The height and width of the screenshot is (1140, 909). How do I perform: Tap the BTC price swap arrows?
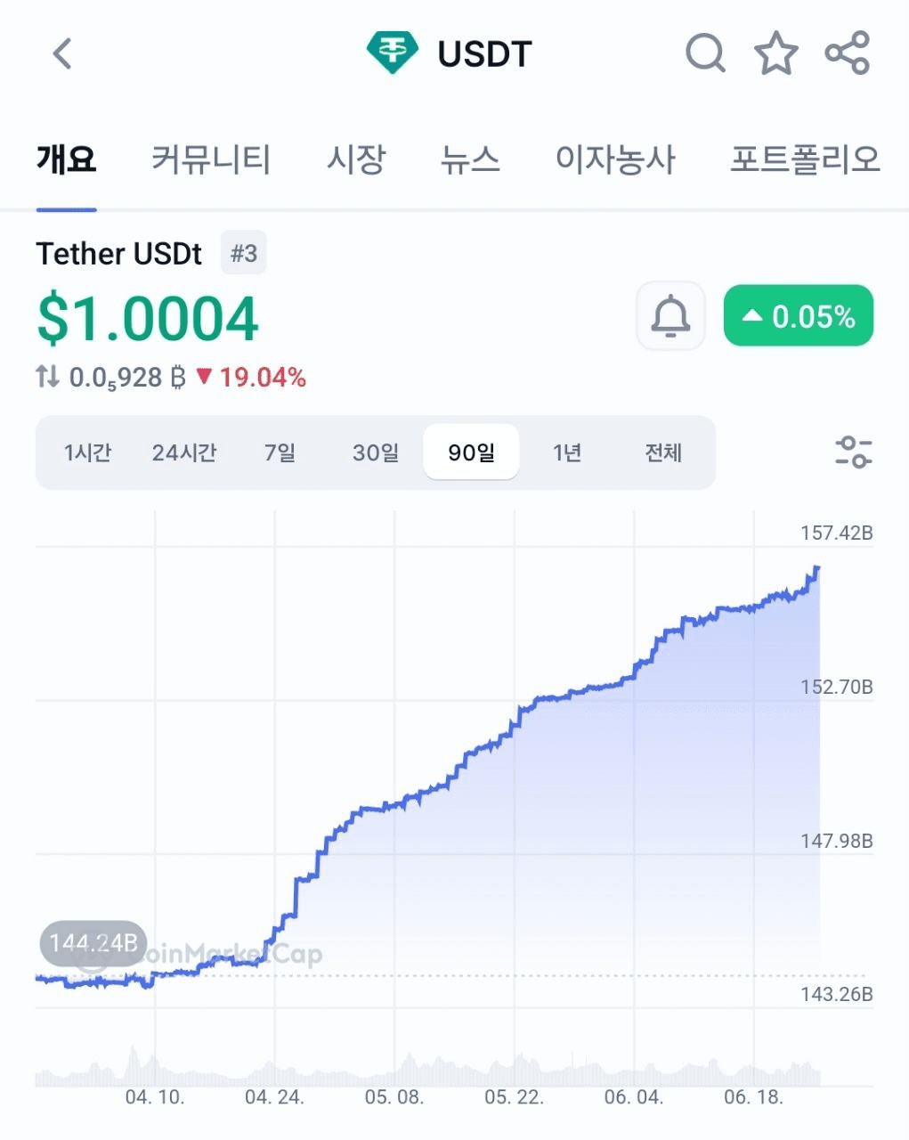click(x=48, y=377)
